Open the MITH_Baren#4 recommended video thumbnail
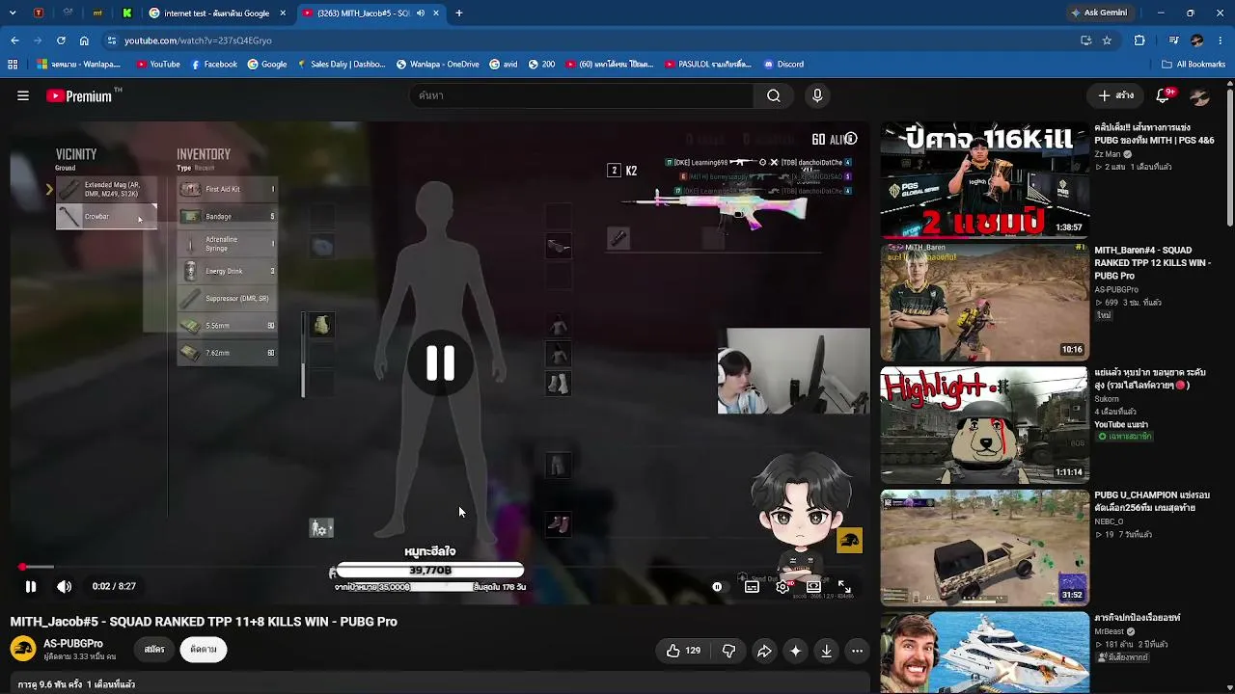Screen dimensions: 1235x694 (985, 302)
